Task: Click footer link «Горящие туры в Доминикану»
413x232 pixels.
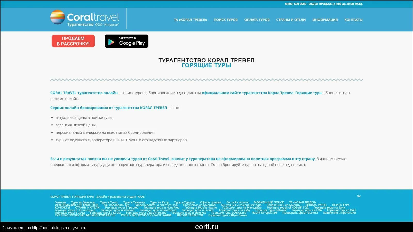Action: tap(146, 213)
